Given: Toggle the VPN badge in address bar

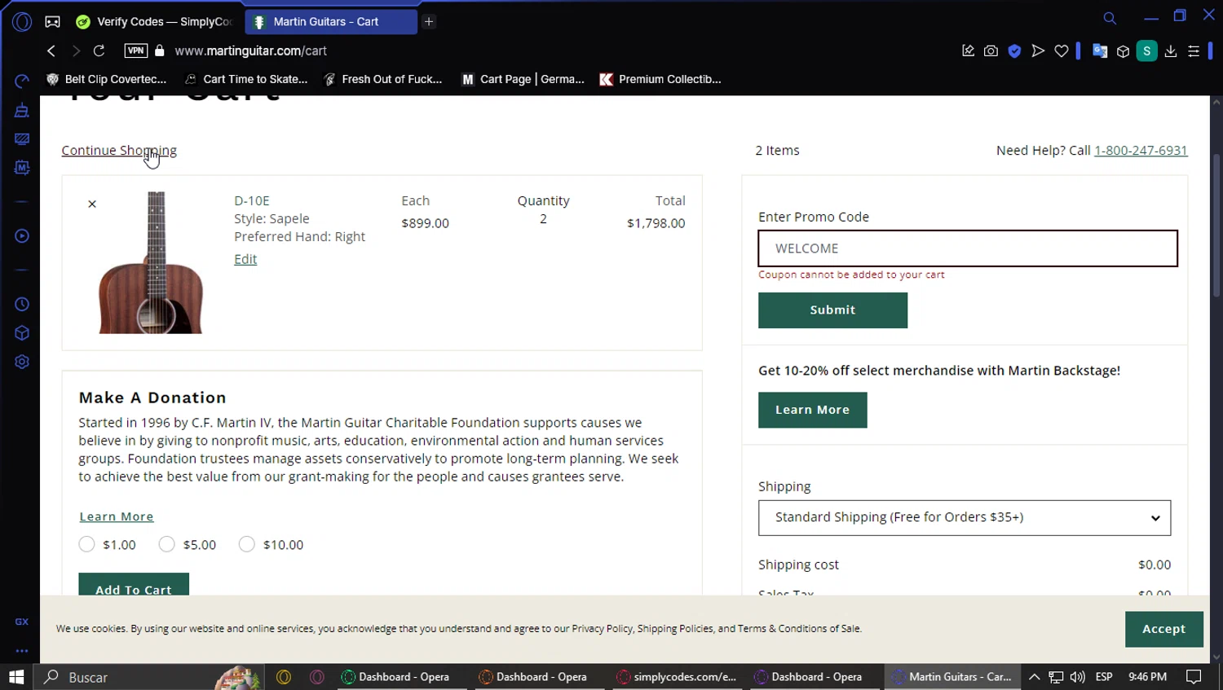Looking at the screenshot, I should (x=136, y=51).
